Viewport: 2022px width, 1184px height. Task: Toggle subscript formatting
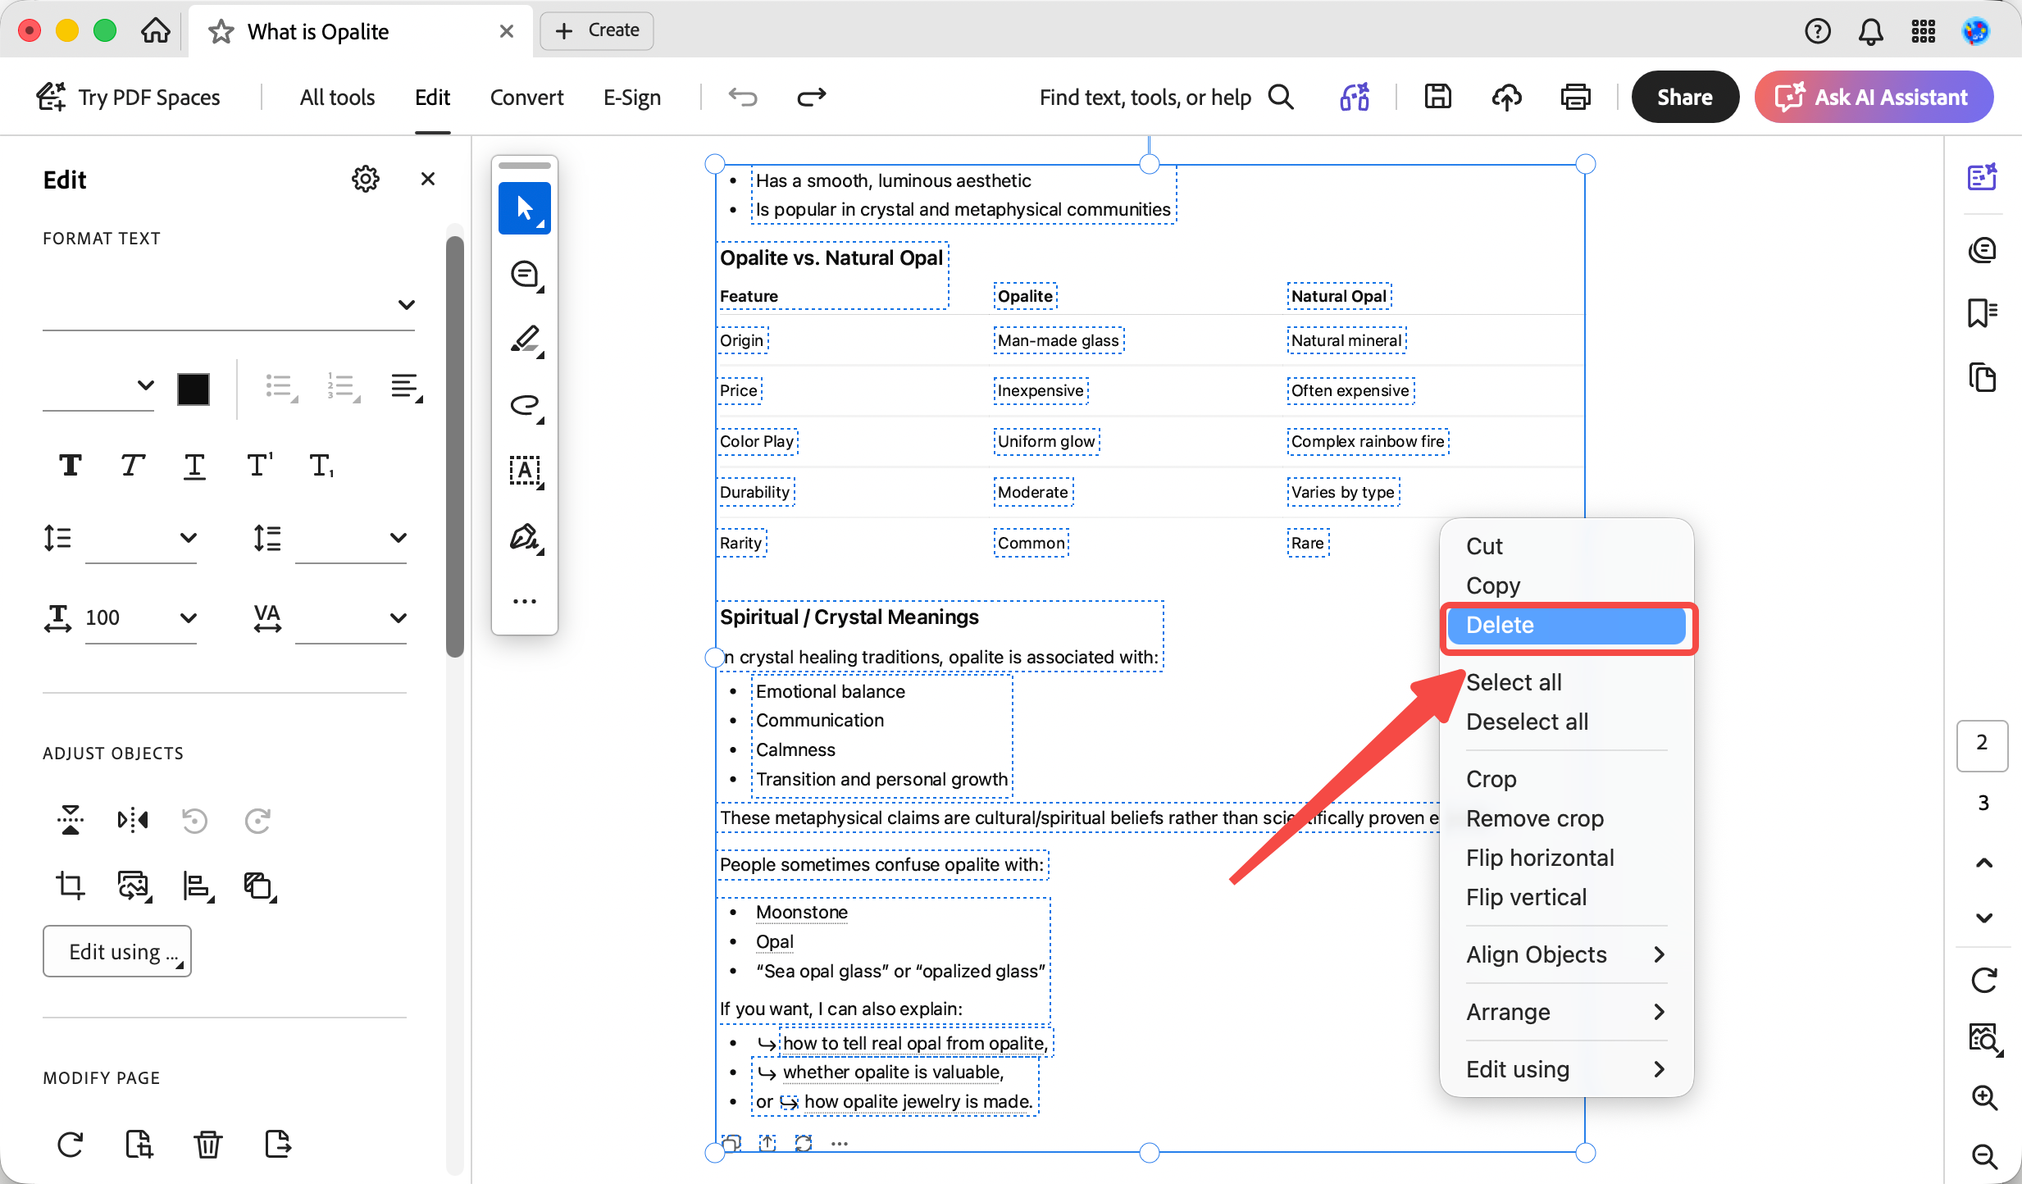tap(321, 466)
